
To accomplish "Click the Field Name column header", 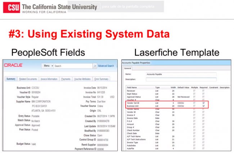I will (x=132, y=87).
